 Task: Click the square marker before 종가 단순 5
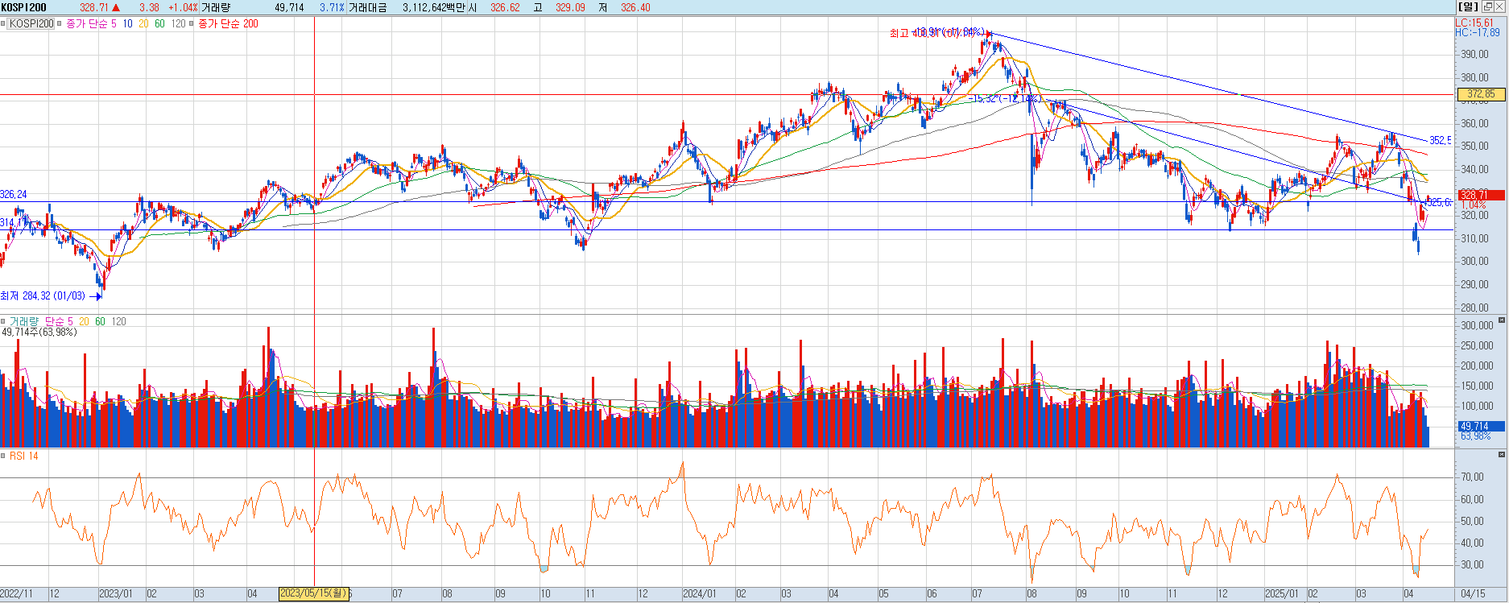tap(60, 24)
